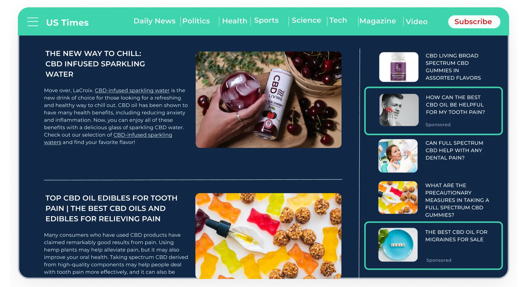Click the US Times logo
This screenshot has width=527, height=287.
click(x=67, y=23)
